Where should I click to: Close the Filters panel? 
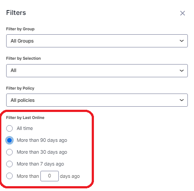pyautogui.click(x=183, y=13)
